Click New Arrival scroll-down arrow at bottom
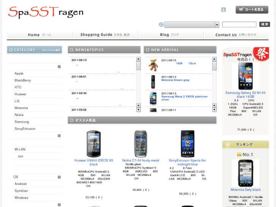Viewport: 276px width, 207px height. click(x=214, y=110)
